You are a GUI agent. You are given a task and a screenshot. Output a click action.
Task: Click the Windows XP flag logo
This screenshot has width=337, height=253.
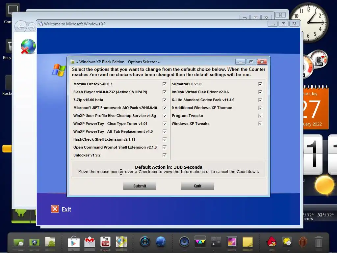(x=59, y=70)
